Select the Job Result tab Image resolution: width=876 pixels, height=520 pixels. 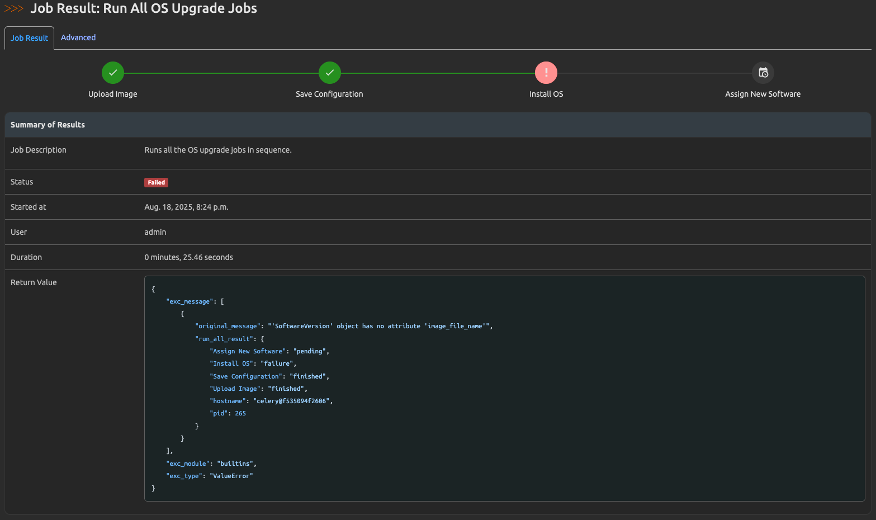(x=29, y=37)
